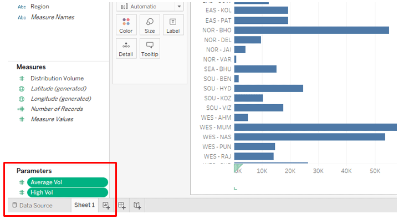Add a new worksheet tab
The height and width of the screenshot is (224, 409).
[x=106, y=206]
